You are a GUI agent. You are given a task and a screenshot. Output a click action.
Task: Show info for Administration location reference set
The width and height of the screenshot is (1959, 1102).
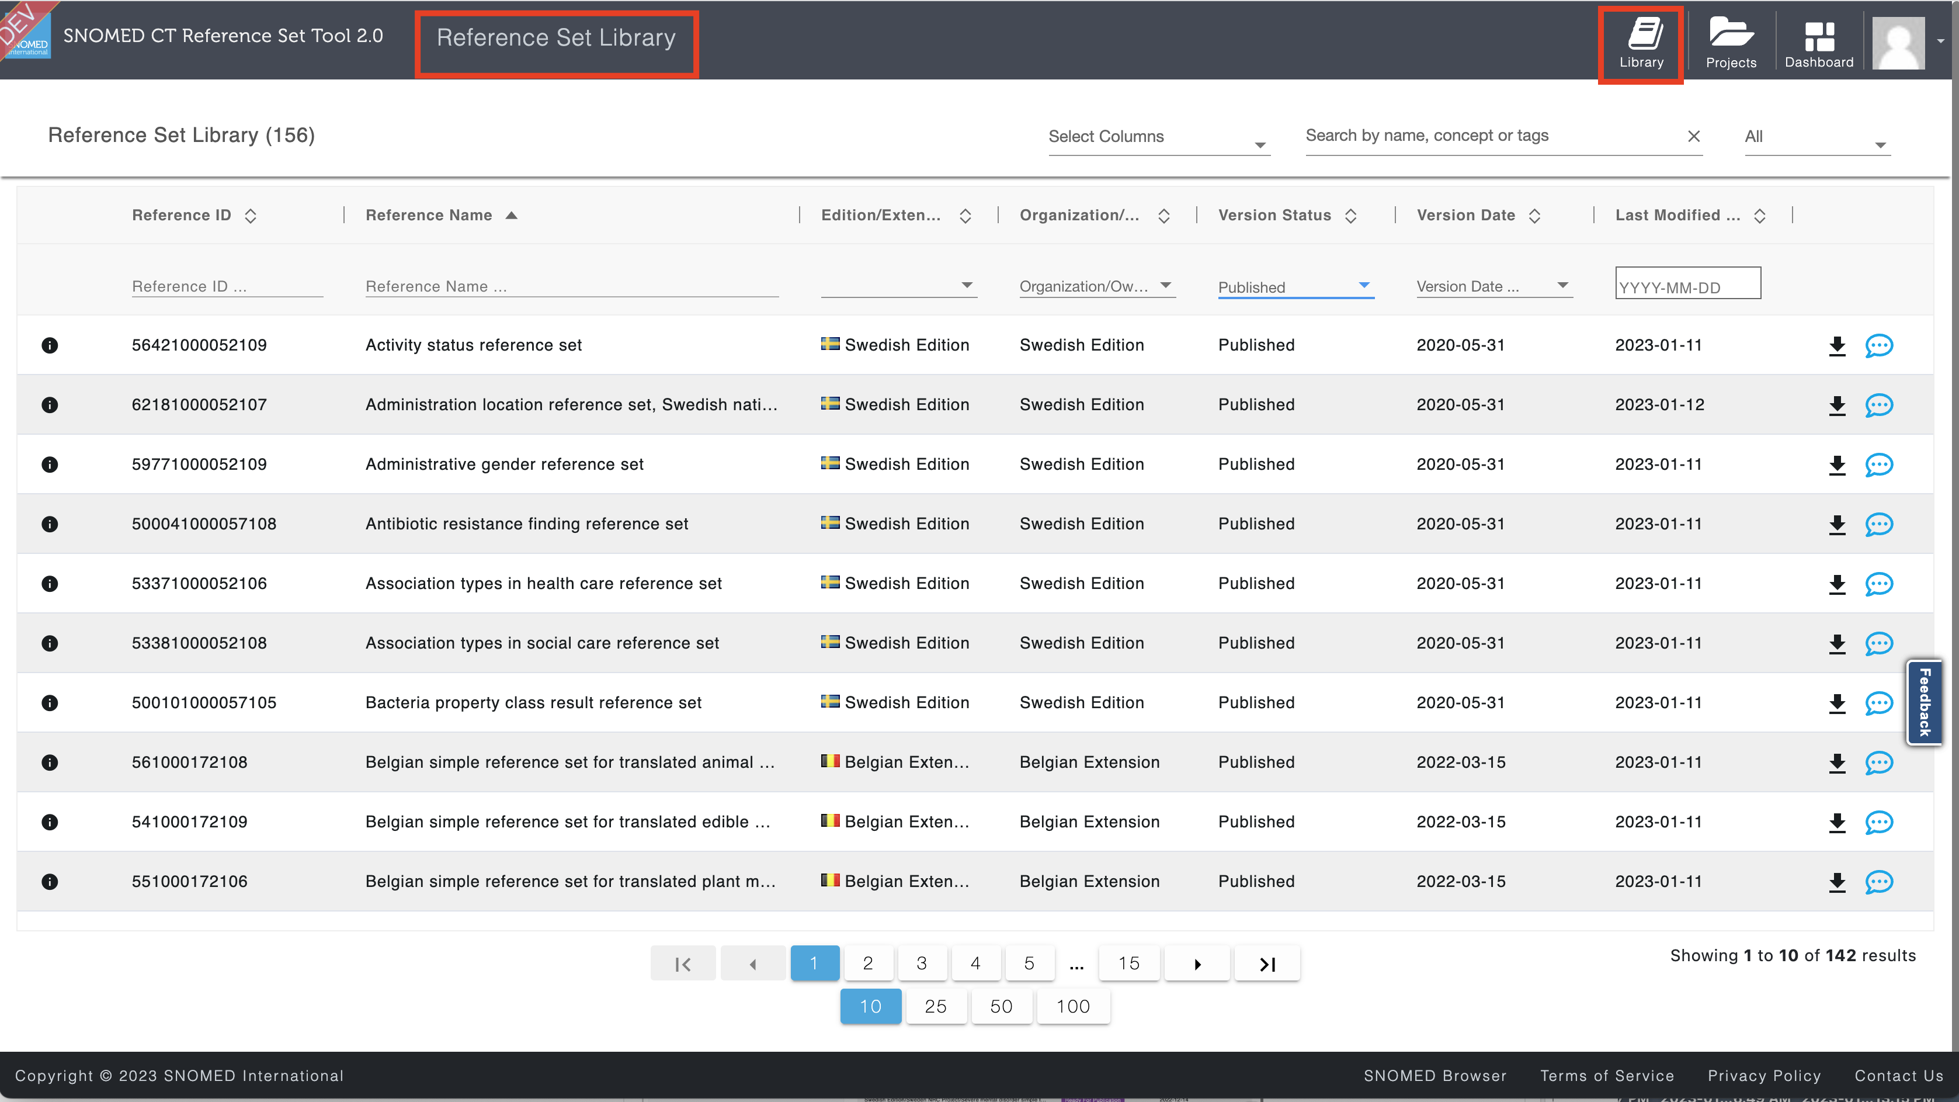point(50,404)
